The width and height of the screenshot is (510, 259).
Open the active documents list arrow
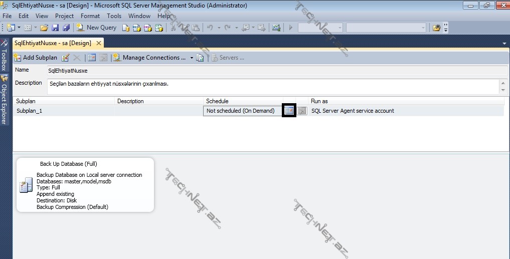[x=504, y=43]
